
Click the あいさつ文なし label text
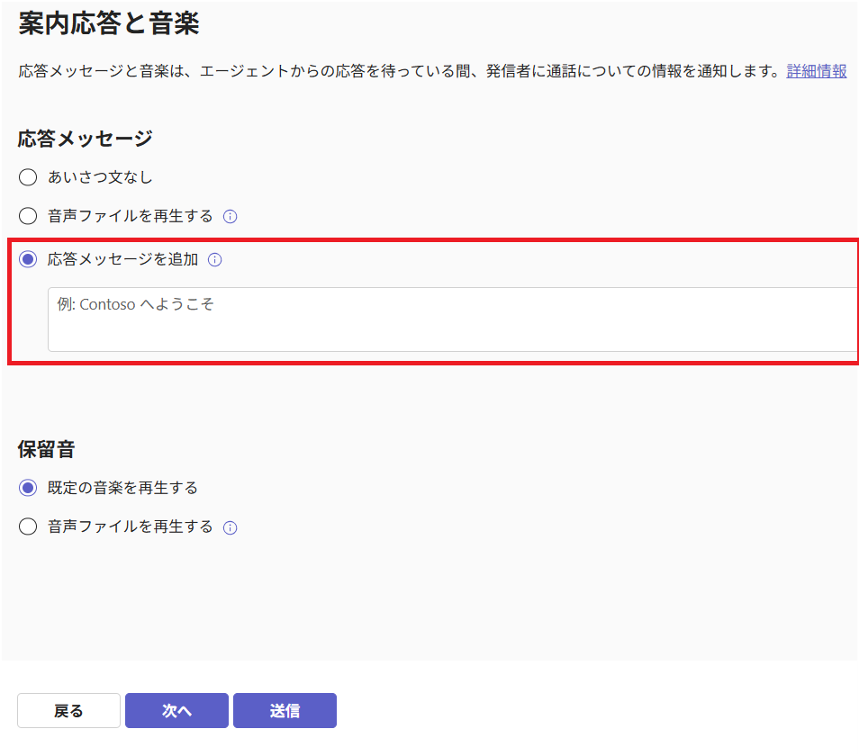click(100, 177)
